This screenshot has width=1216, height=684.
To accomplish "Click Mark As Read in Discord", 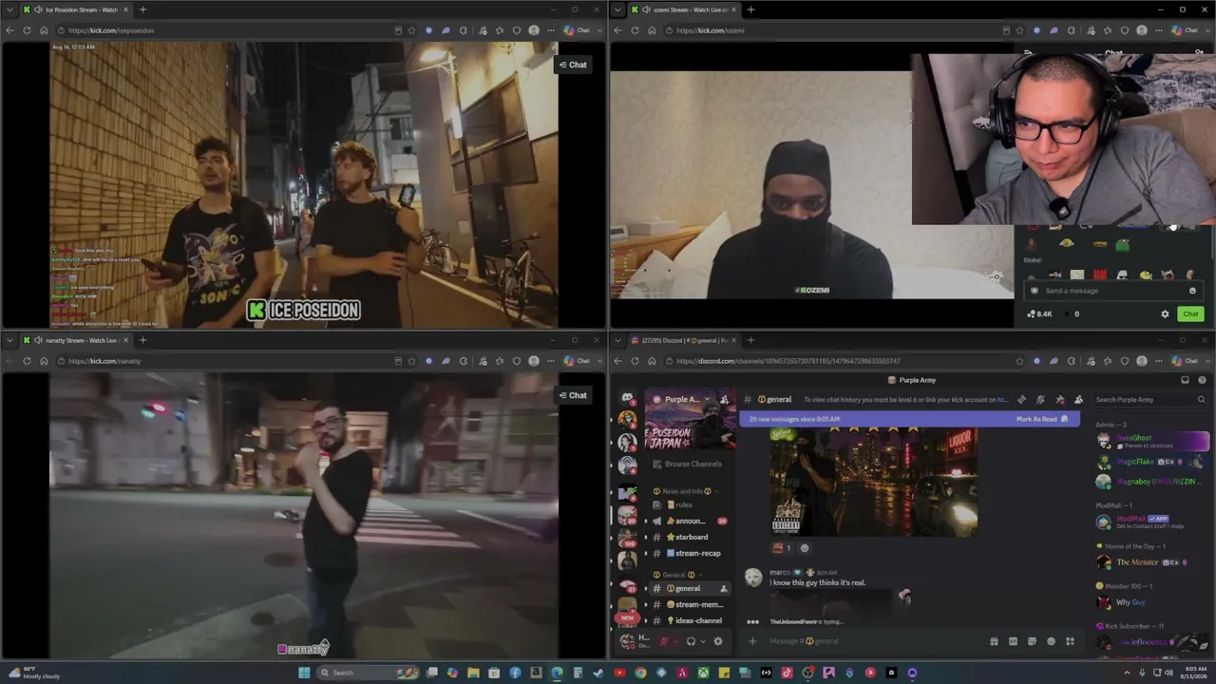I will (x=1042, y=419).
